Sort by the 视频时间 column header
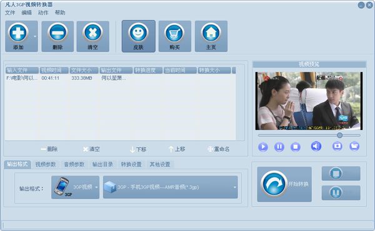The image size is (375, 231). pos(54,70)
